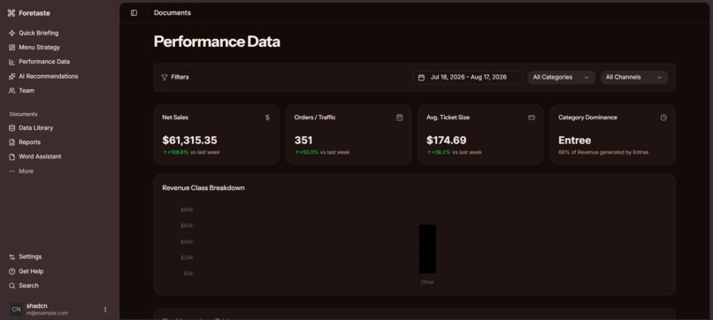The width and height of the screenshot is (713, 320).
Task: Click the AI Recommendations sparkle icon
Action: [x=11, y=76]
